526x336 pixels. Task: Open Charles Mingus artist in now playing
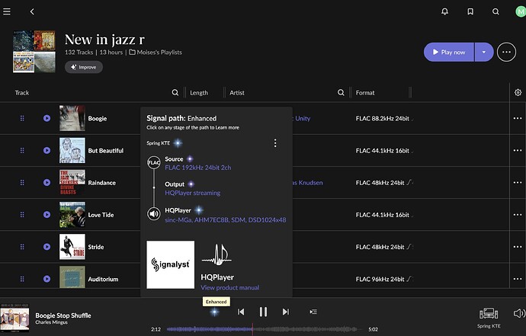51,322
